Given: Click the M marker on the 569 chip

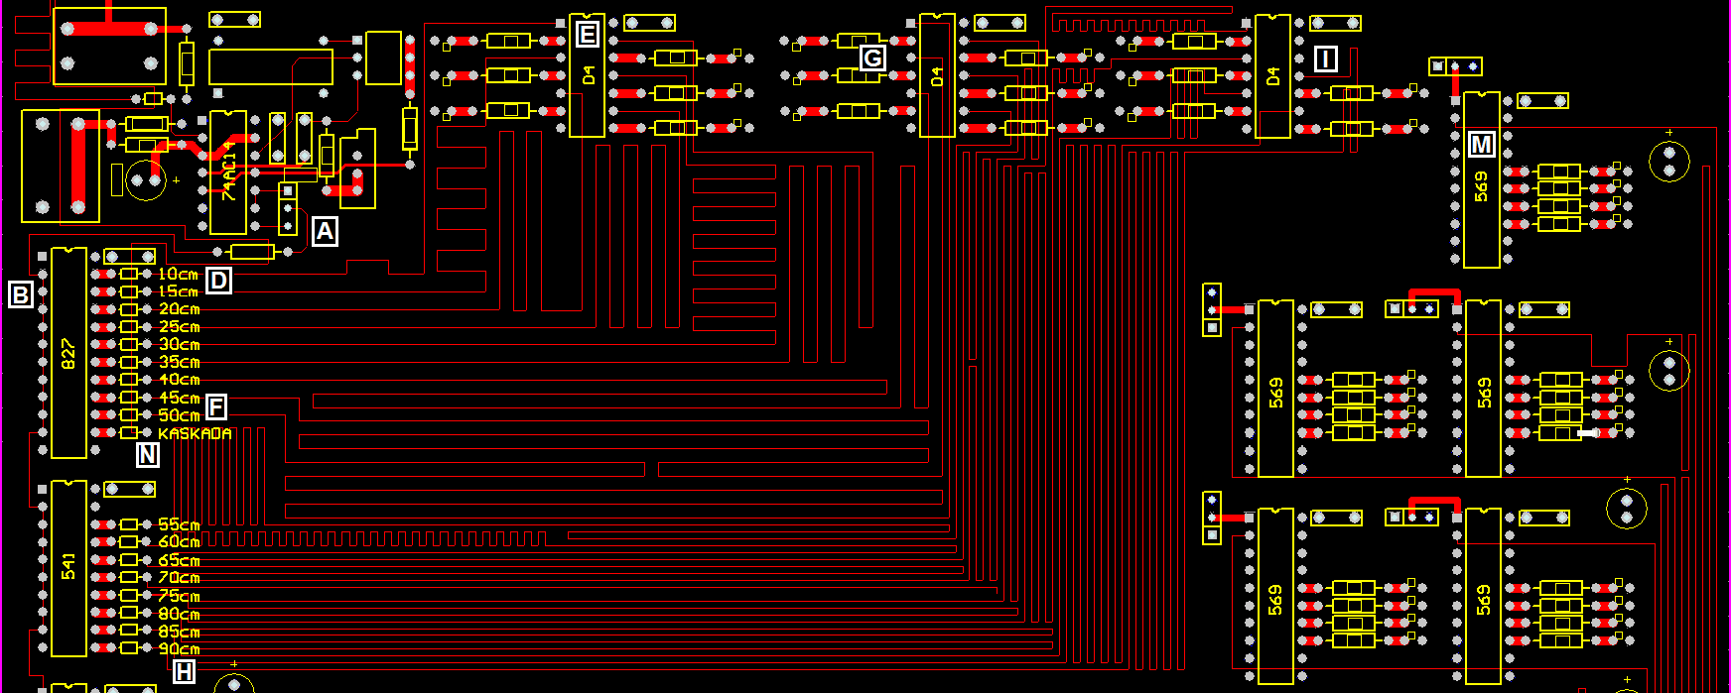Looking at the screenshot, I should click(1481, 145).
